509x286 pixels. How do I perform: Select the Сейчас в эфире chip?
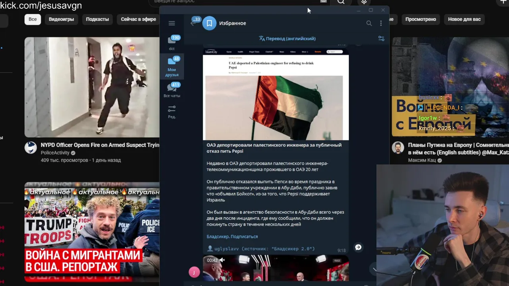(x=138, y=19)
